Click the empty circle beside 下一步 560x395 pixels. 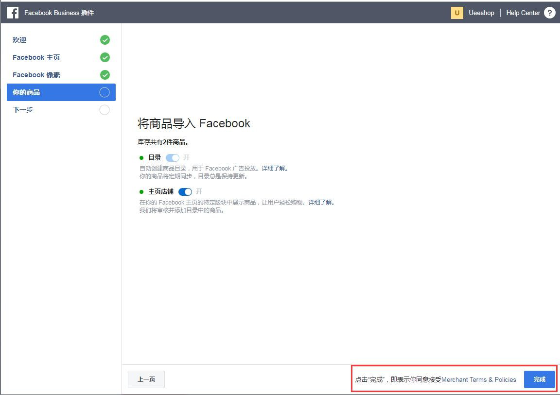(x=105, y=110)
